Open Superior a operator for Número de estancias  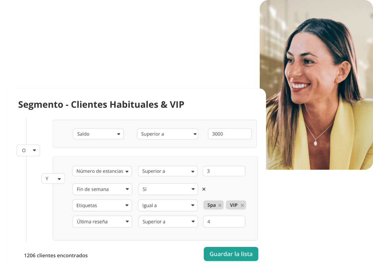click(168, 171)
